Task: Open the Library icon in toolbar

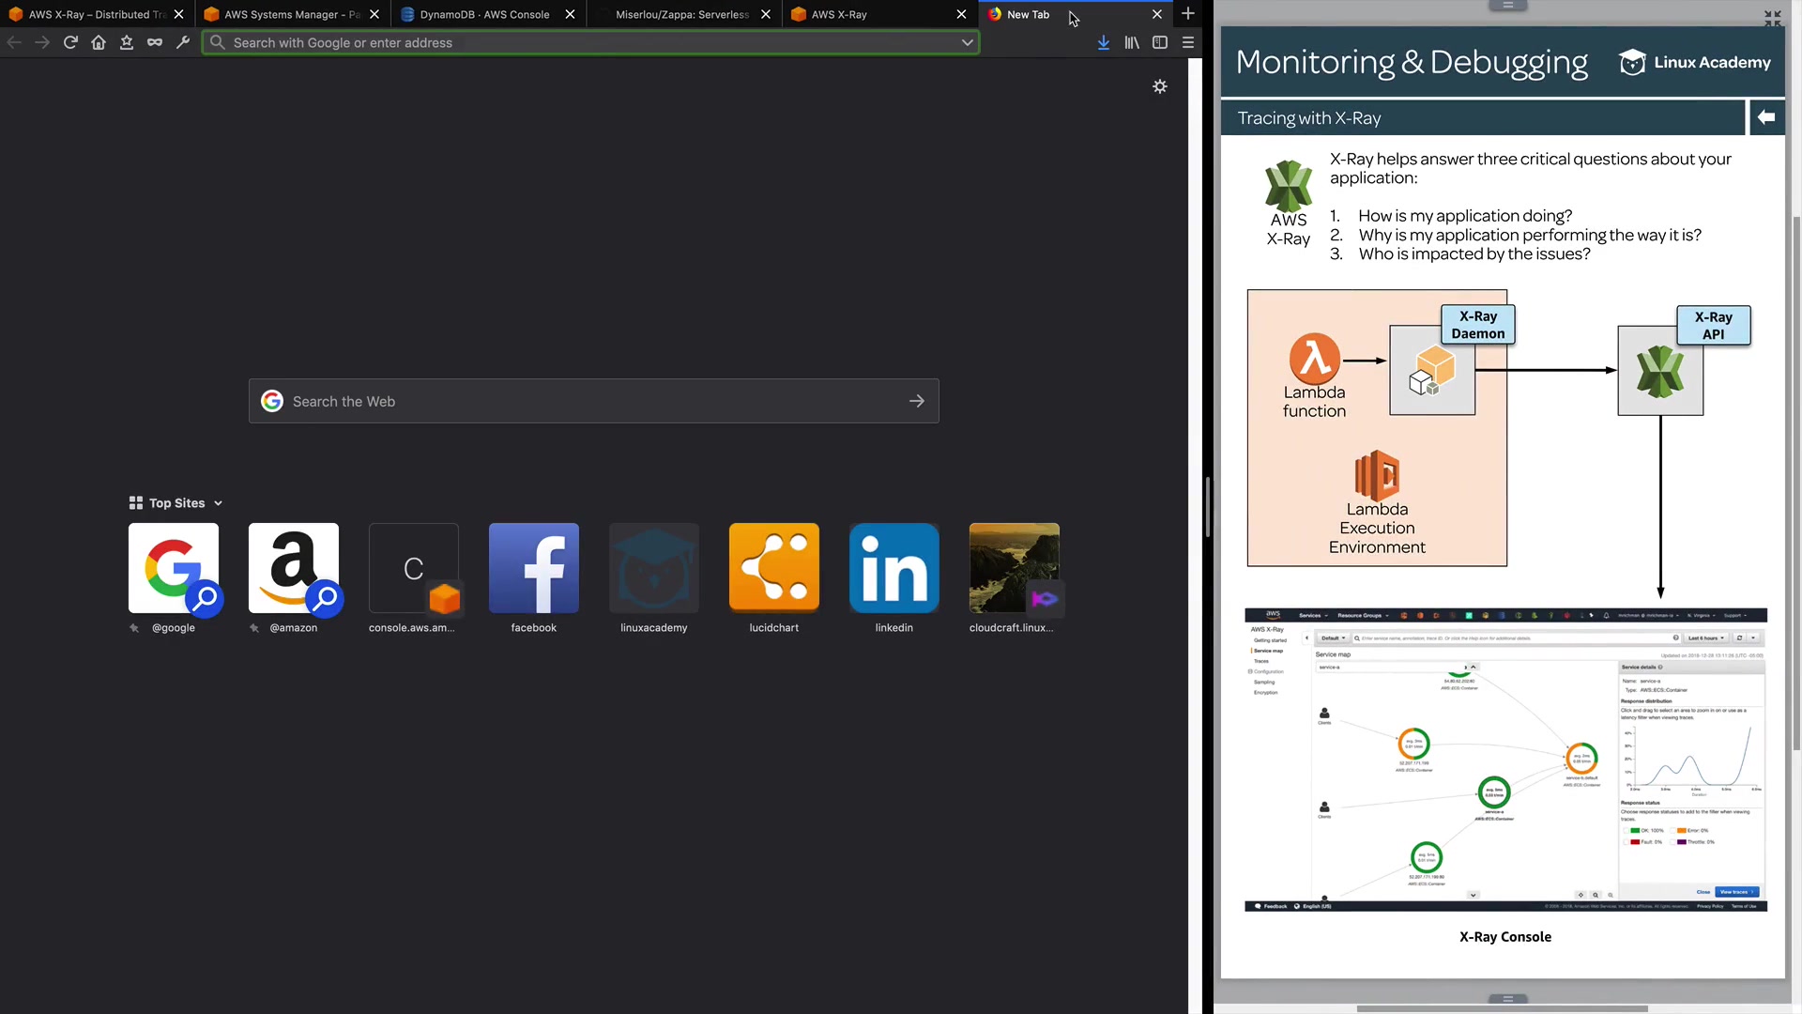Action: (x=1132, y=42)
